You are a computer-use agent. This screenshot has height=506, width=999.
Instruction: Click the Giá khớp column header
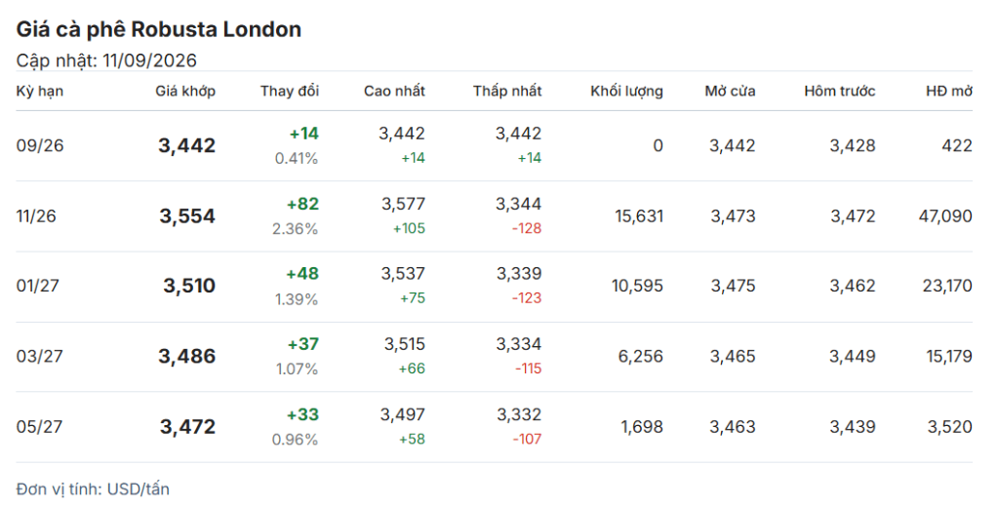(x=185, y=91)
